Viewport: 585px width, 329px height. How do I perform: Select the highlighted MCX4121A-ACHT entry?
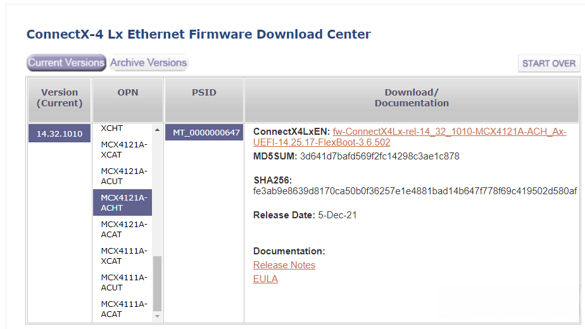pyautogui.click(x=122, y=202)
